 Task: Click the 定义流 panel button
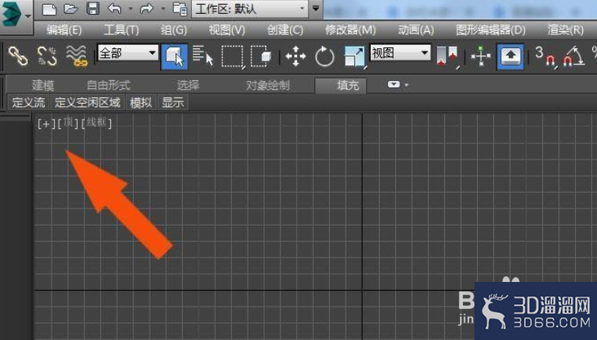click(29, 102)
